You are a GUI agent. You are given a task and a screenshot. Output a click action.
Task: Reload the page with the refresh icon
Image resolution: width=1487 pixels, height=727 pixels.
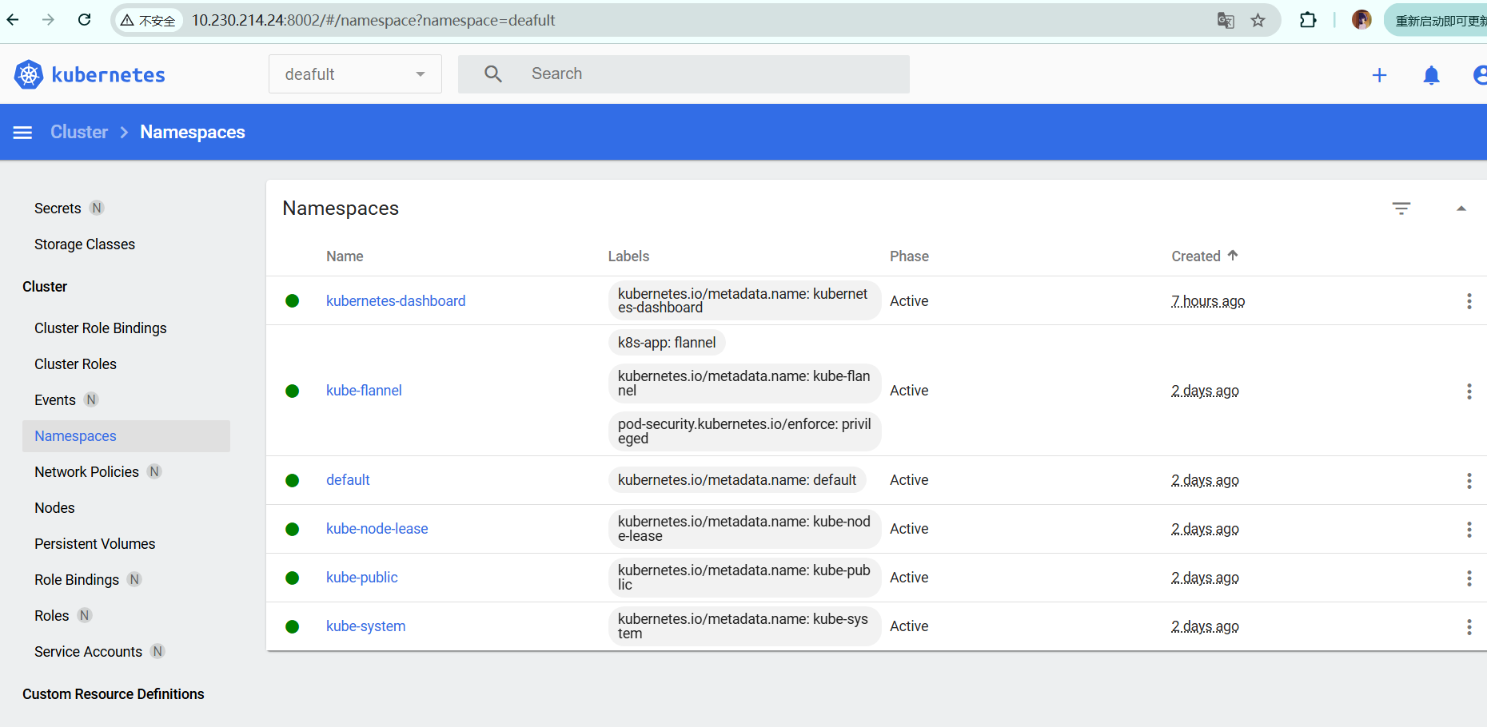[x=85, y=20]
